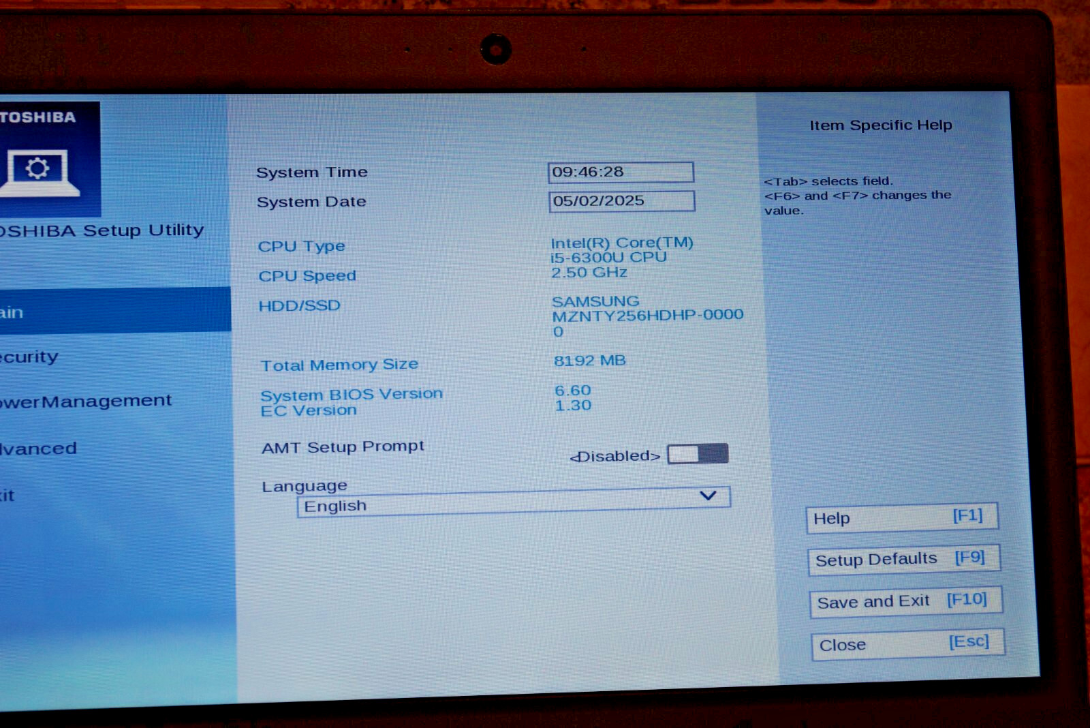Screen dimensions: 1090x728
Task: Click the Setup Defaults [F9] button
Action: pos(904,559)
